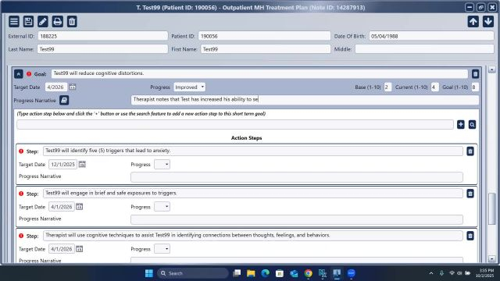
Task: Click the Save floppy disk icon
Action: tap(28, 21)
